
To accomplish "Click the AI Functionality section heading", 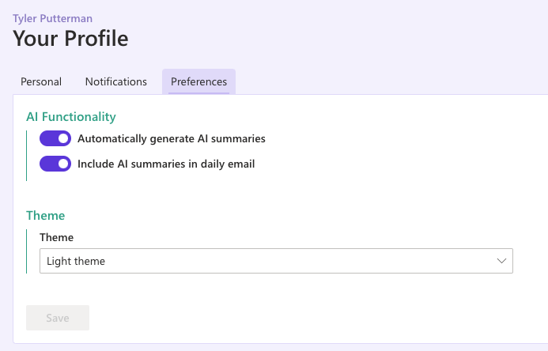I will pos(71,117).
